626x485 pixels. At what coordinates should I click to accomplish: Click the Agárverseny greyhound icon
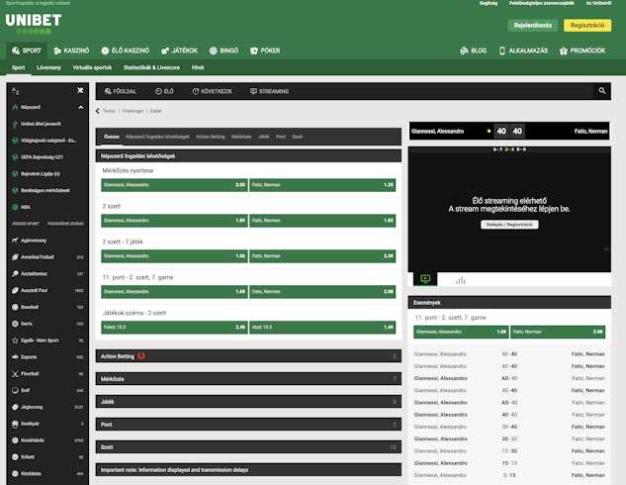(x=15, y=241)
